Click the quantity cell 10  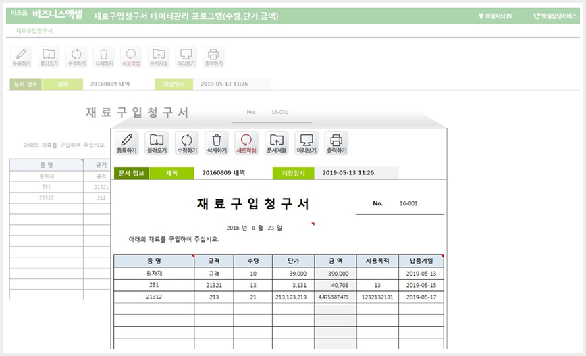tap(253, 274)
